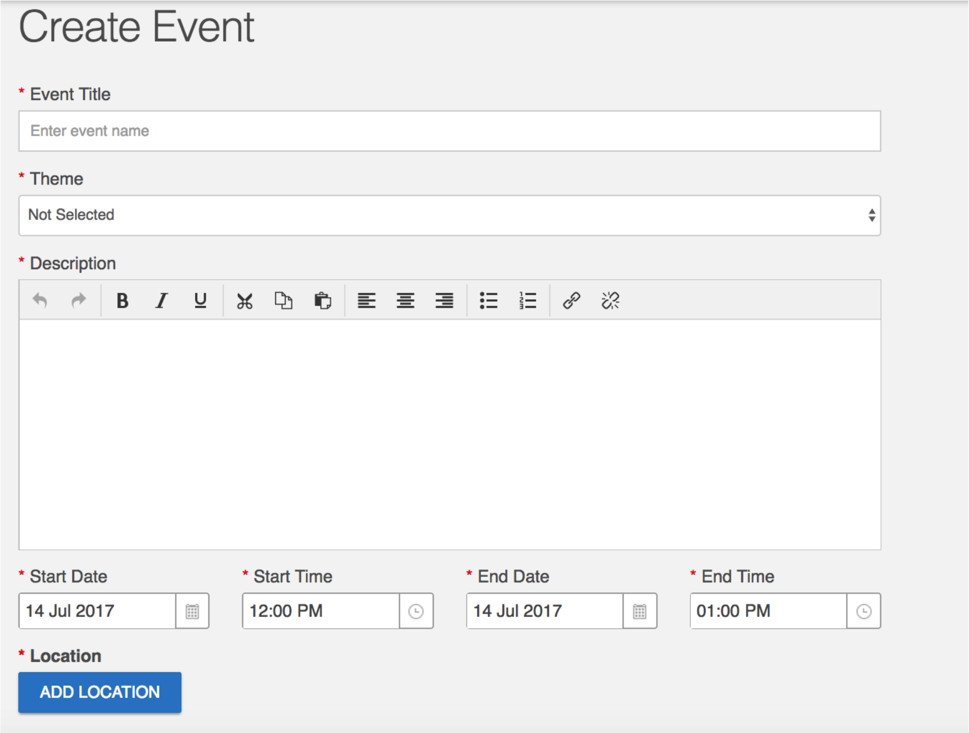
Task: Open the End Time clock picker
Action: tap(864, 611)
